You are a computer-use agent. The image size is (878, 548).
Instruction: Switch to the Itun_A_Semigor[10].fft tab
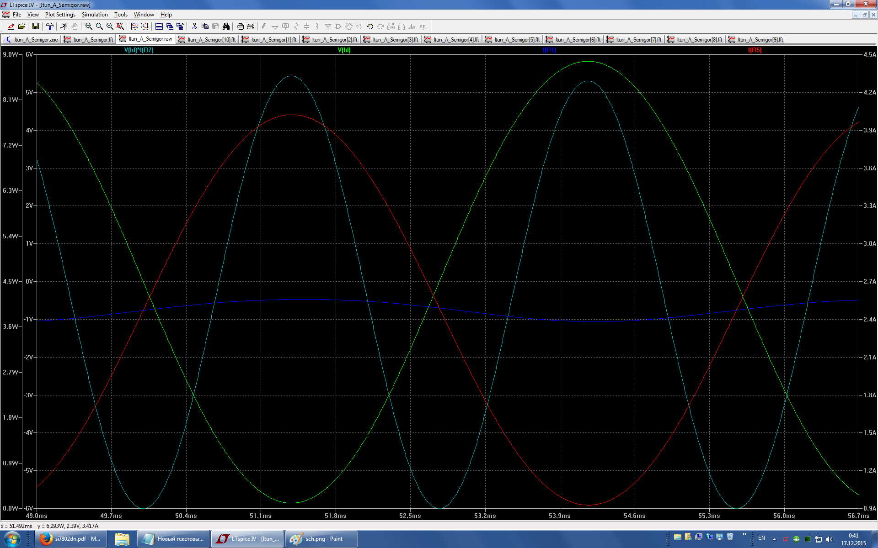point(208,40)
